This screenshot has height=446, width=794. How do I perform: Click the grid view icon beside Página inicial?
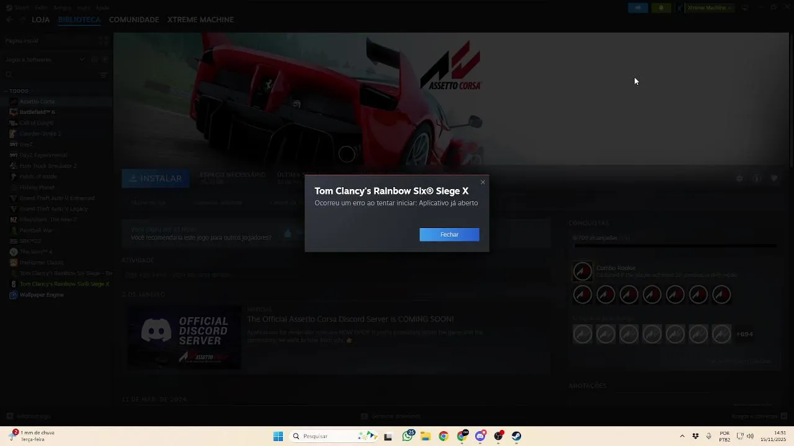point(104,40)
